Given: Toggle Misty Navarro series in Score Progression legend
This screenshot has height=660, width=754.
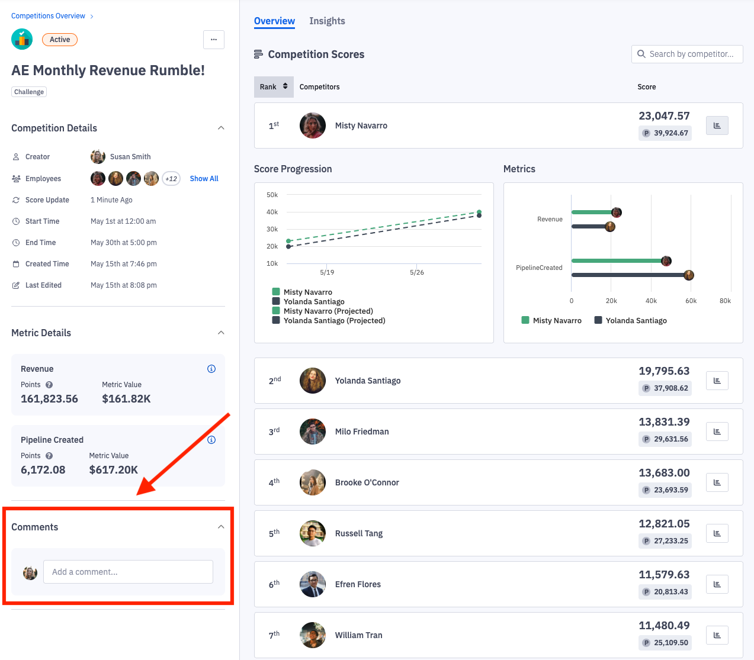Looking at the screenshot, I should [307, 292].
